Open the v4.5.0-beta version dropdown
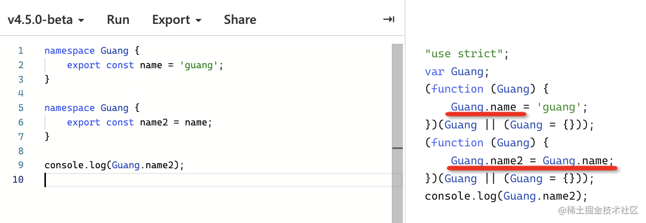Viewport: 646px width, 223px height. click(45, 20)
